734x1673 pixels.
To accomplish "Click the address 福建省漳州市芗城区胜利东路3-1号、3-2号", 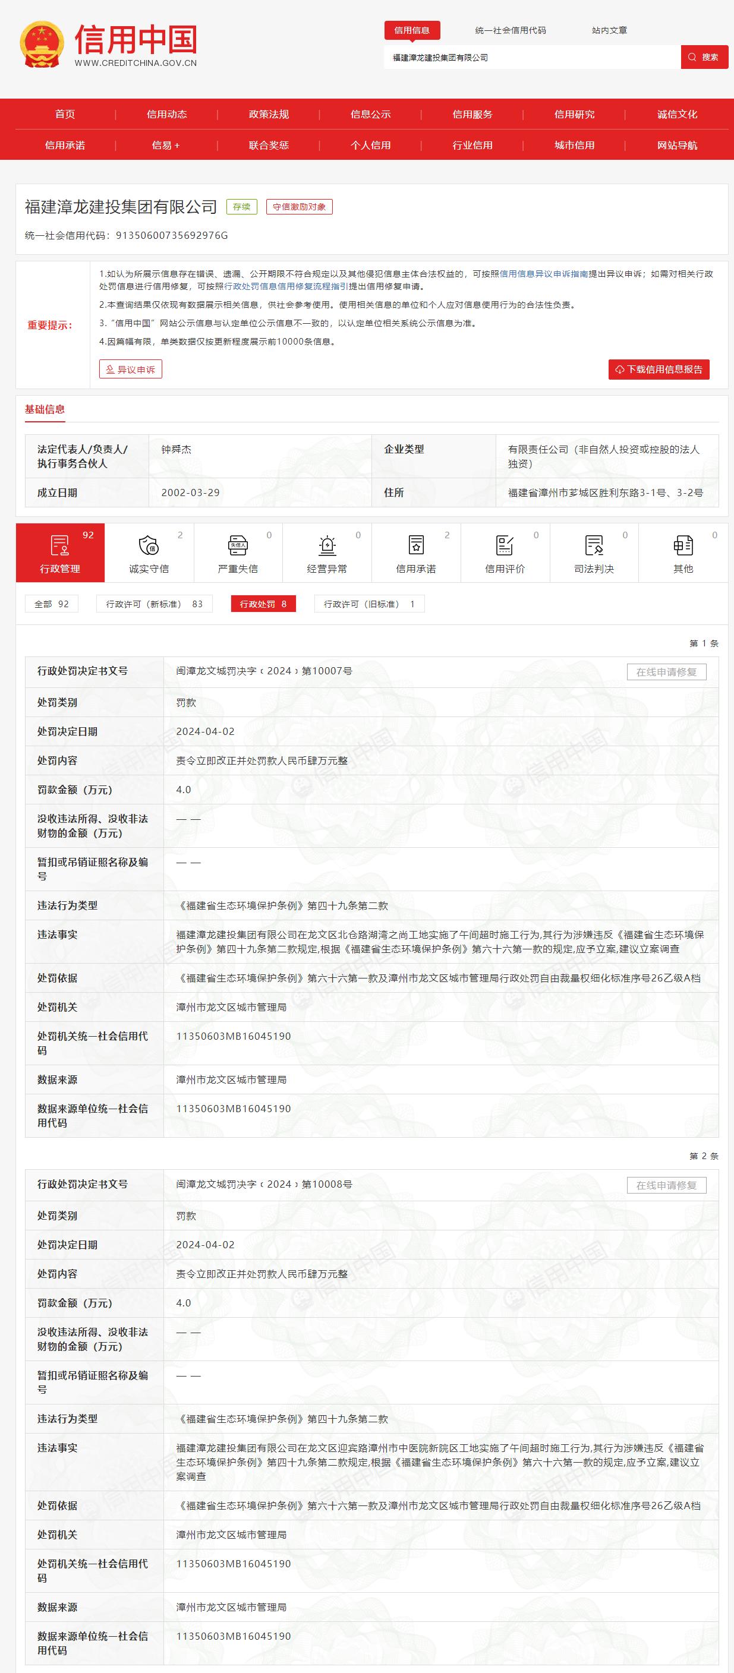I will (x=606, y=493).
